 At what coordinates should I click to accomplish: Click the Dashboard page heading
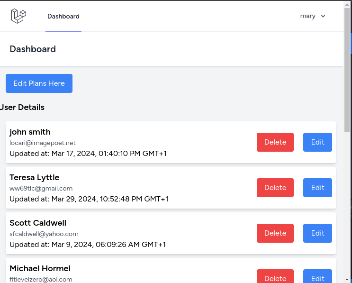(x=33, y=49)
